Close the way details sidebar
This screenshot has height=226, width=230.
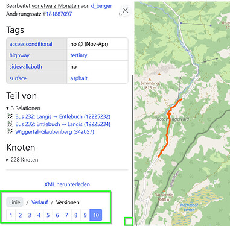coord(126,10)
